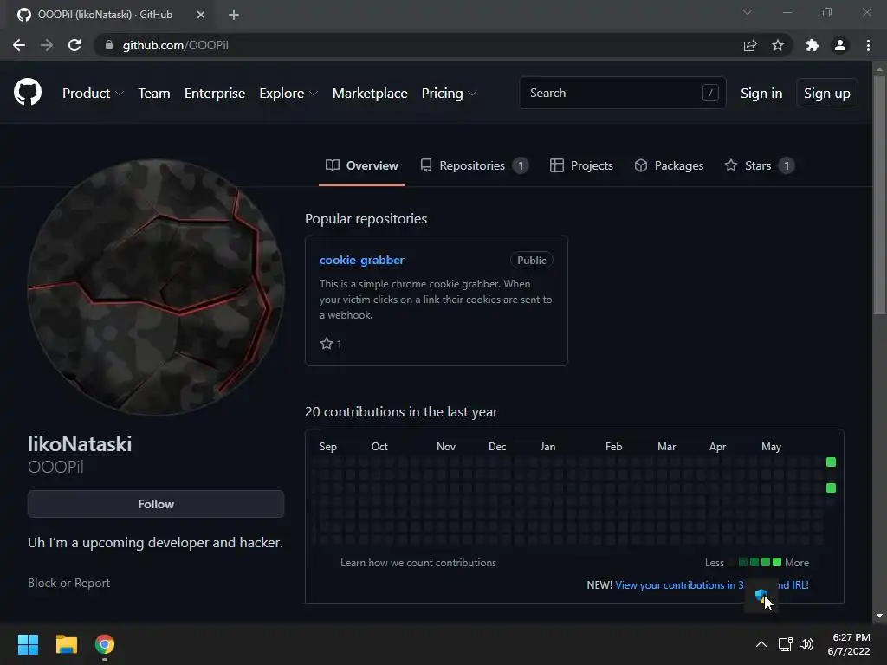Click Block or Report
The height and width of the screenshot is (665, 887).
69,583
